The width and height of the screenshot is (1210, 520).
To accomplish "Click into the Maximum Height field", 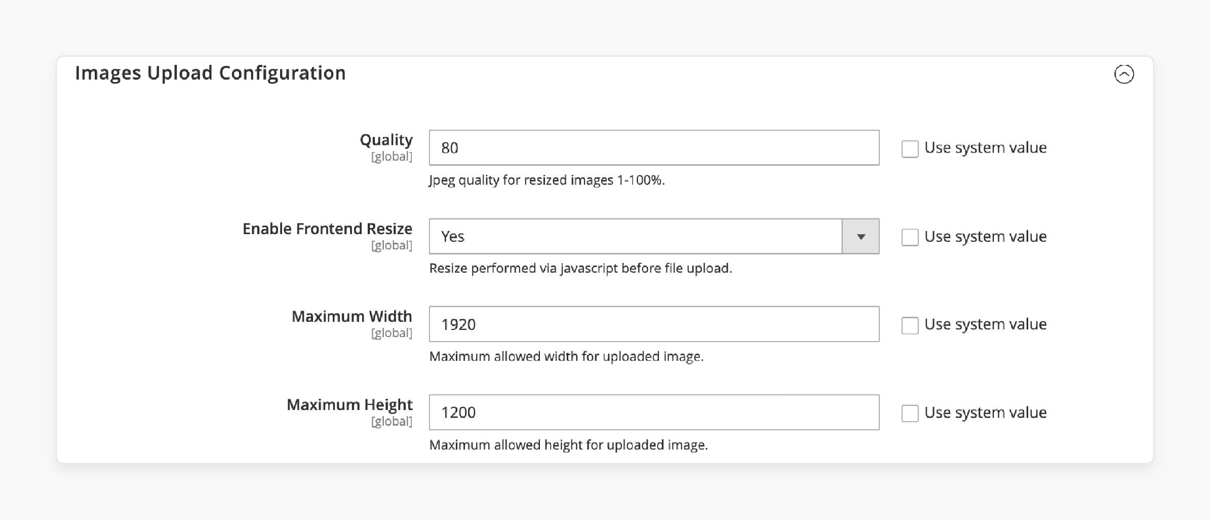I will 654,412.
